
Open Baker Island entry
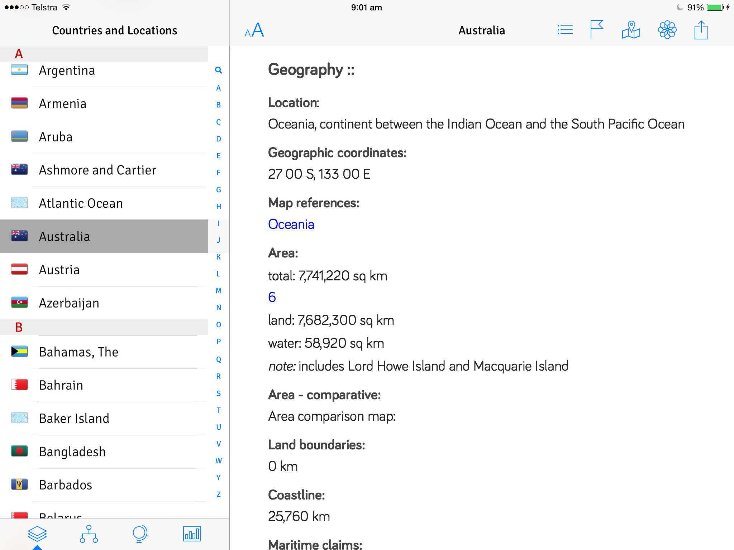click(x=104, y=418)
